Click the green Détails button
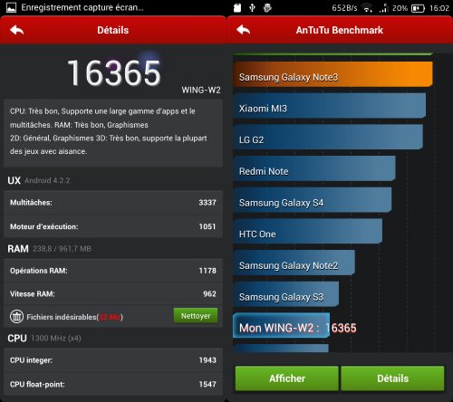Viewport: 453px width, 402px height. pyautogui.click(x=392, y=378)
